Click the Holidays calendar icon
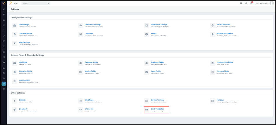Viewport: 276px width, 125px height. pyautogui.click(x=213, y=101)
